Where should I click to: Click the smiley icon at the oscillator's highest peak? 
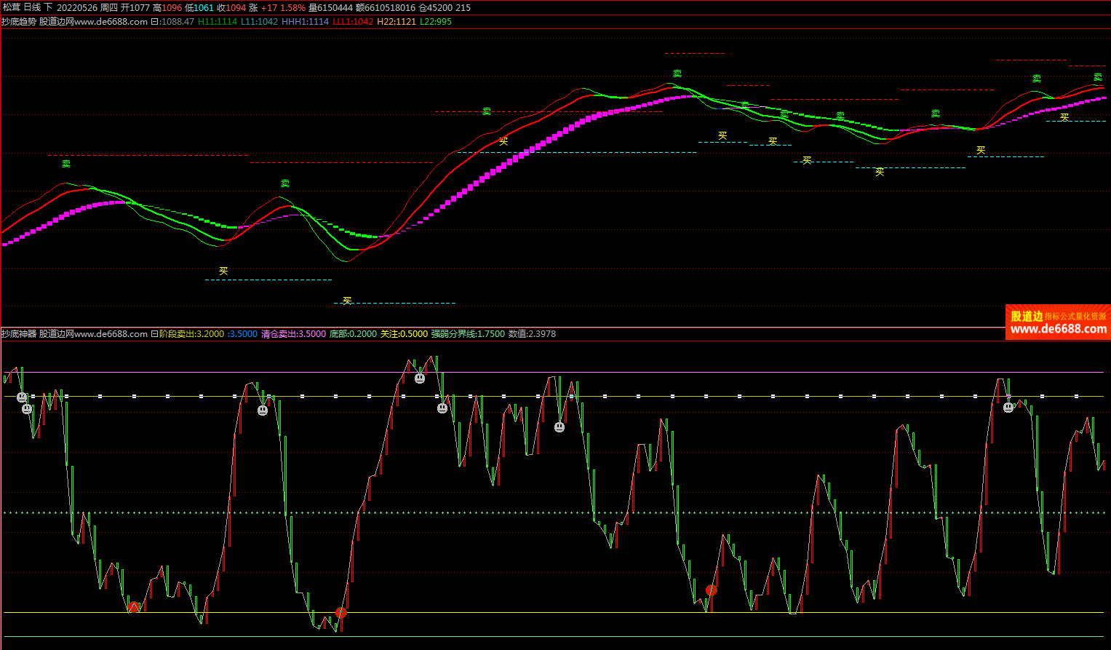click(x=420, y=378)
